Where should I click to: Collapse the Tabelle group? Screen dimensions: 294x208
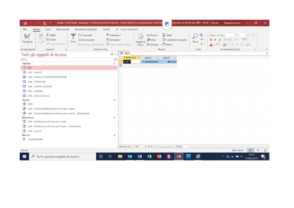114,63
